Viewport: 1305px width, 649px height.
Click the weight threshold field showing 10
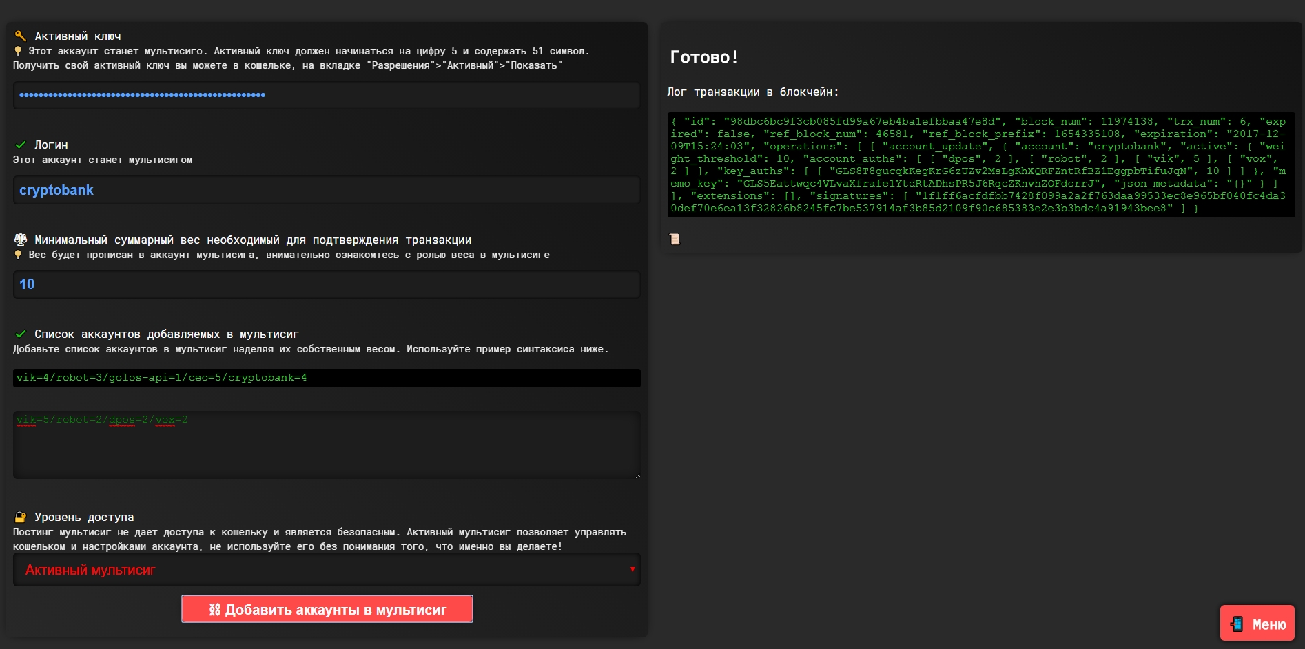(326, 284)
